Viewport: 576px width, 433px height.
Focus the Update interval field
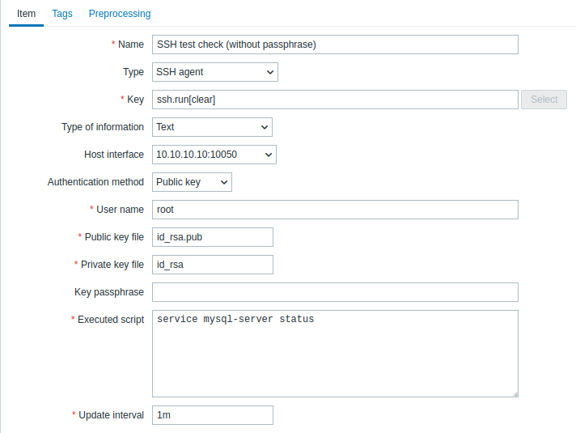[213, 415]
